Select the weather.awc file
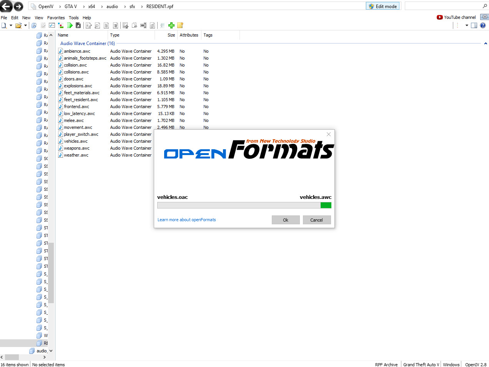489x367 pixels. pyautogui.click(x=76, y=155)
